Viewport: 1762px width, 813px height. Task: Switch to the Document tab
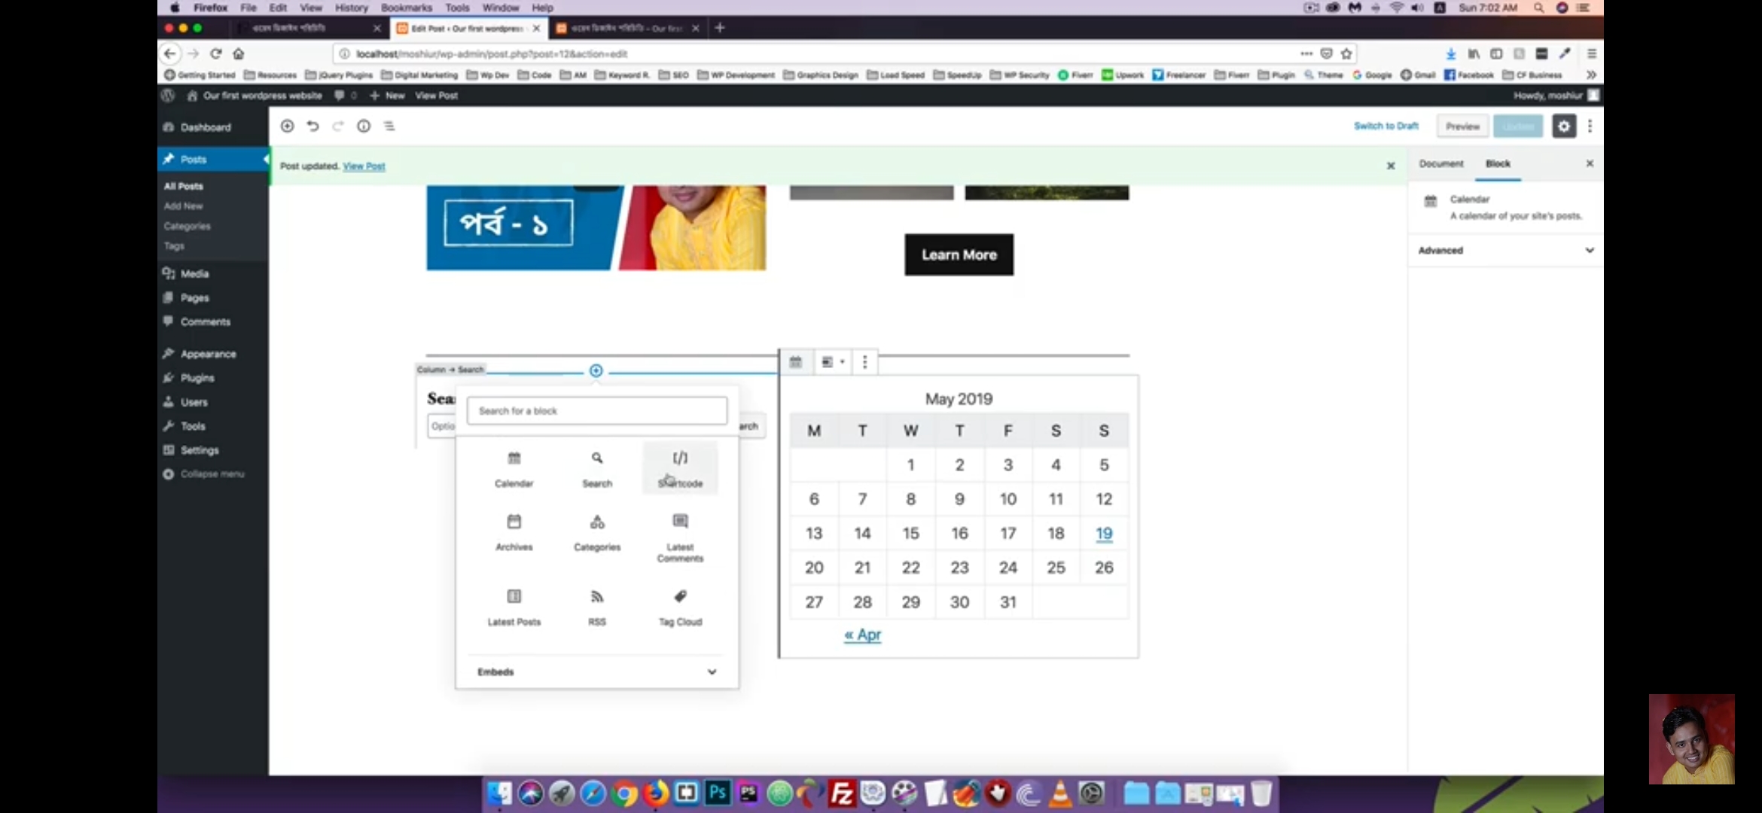click(x=1441, y=163)
